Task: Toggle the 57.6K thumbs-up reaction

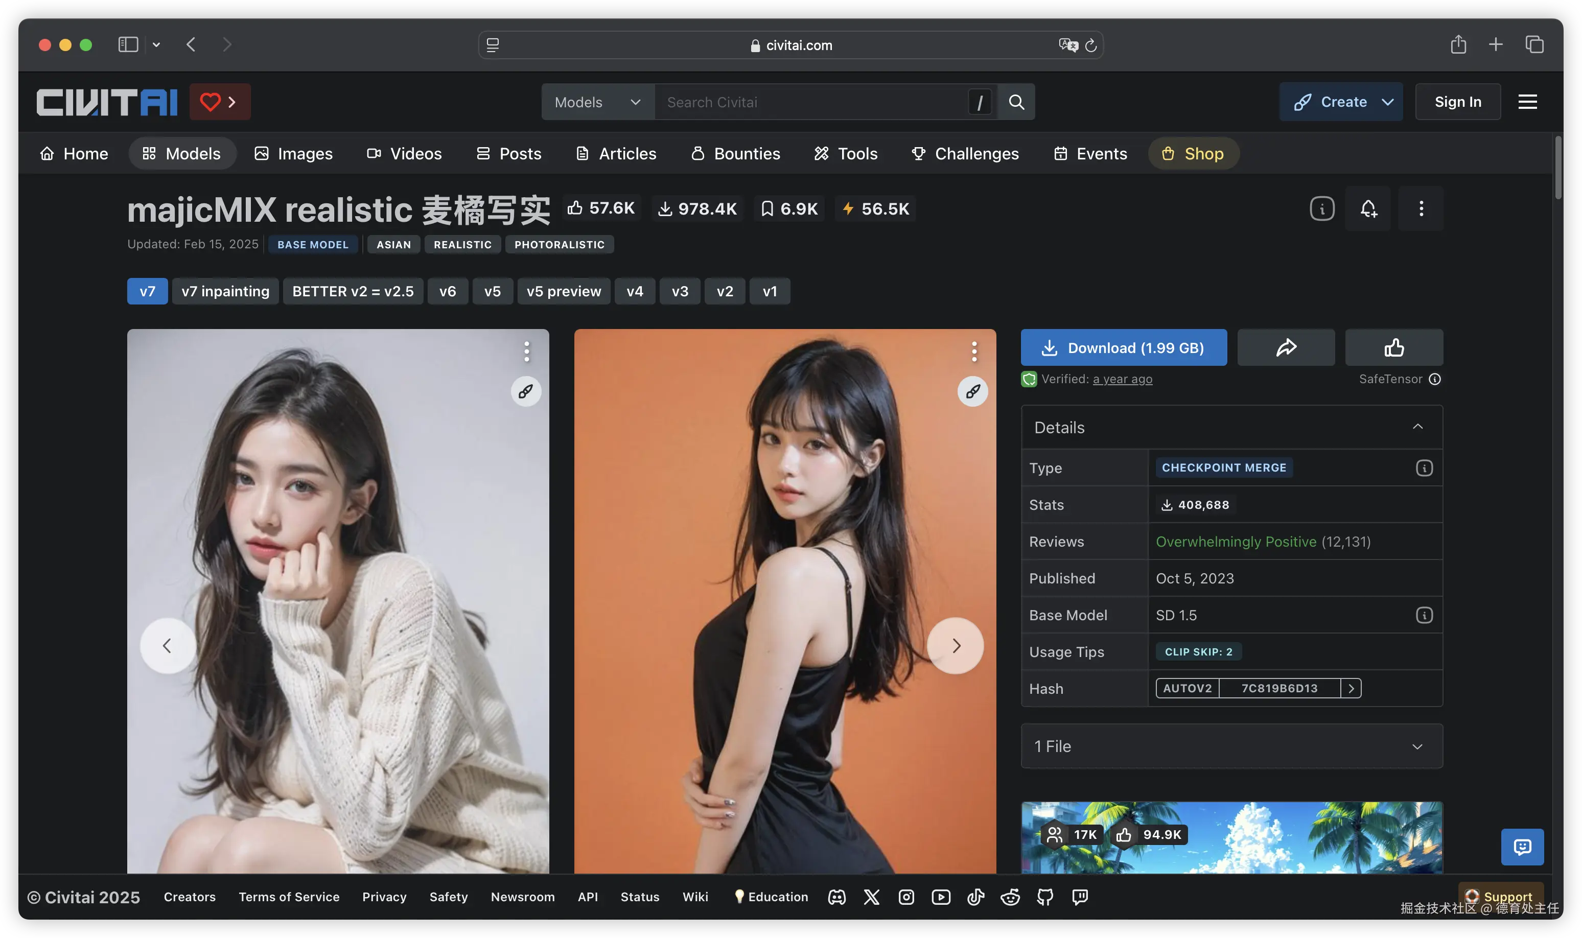Action: 601,208
